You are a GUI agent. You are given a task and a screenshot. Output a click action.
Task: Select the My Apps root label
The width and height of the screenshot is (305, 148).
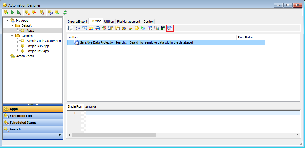[x=22, y=20]
